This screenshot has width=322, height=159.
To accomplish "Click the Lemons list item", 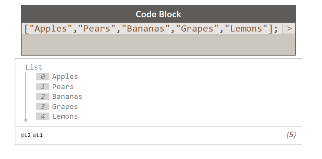I will pyautogui.click(x=65, y=116).
